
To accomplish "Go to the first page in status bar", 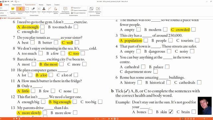I will click(96, 119).
